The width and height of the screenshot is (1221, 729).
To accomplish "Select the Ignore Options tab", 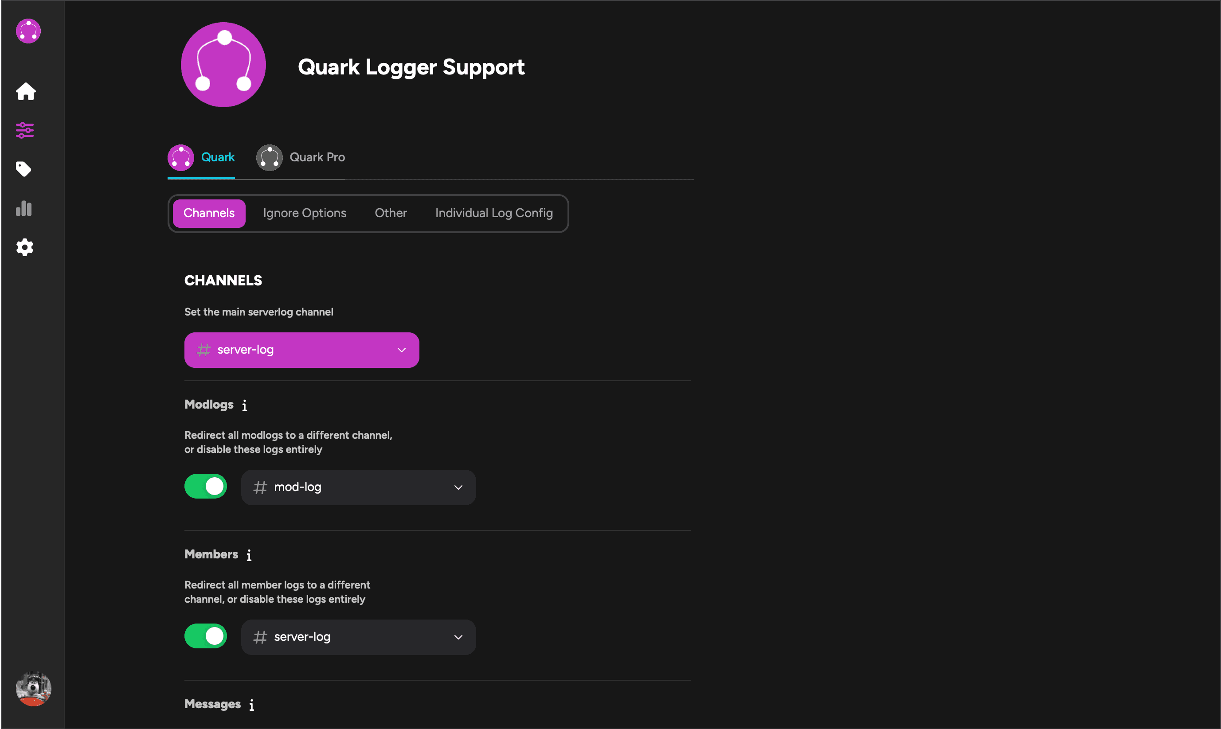I will 304,213.
